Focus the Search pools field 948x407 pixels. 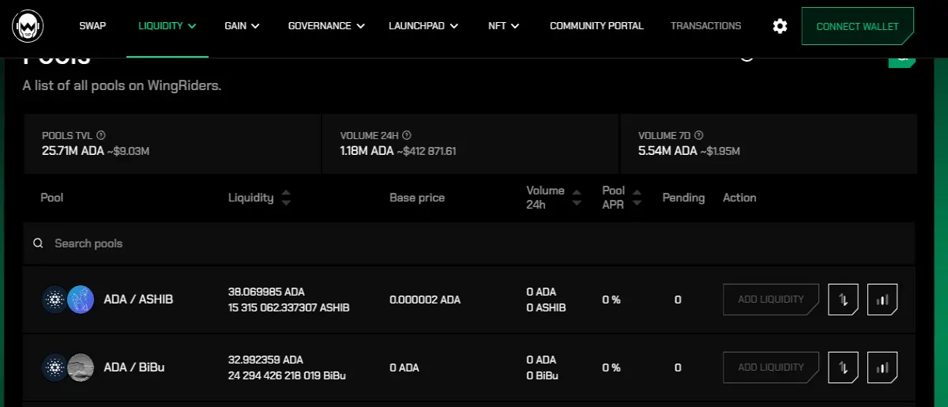469,243
